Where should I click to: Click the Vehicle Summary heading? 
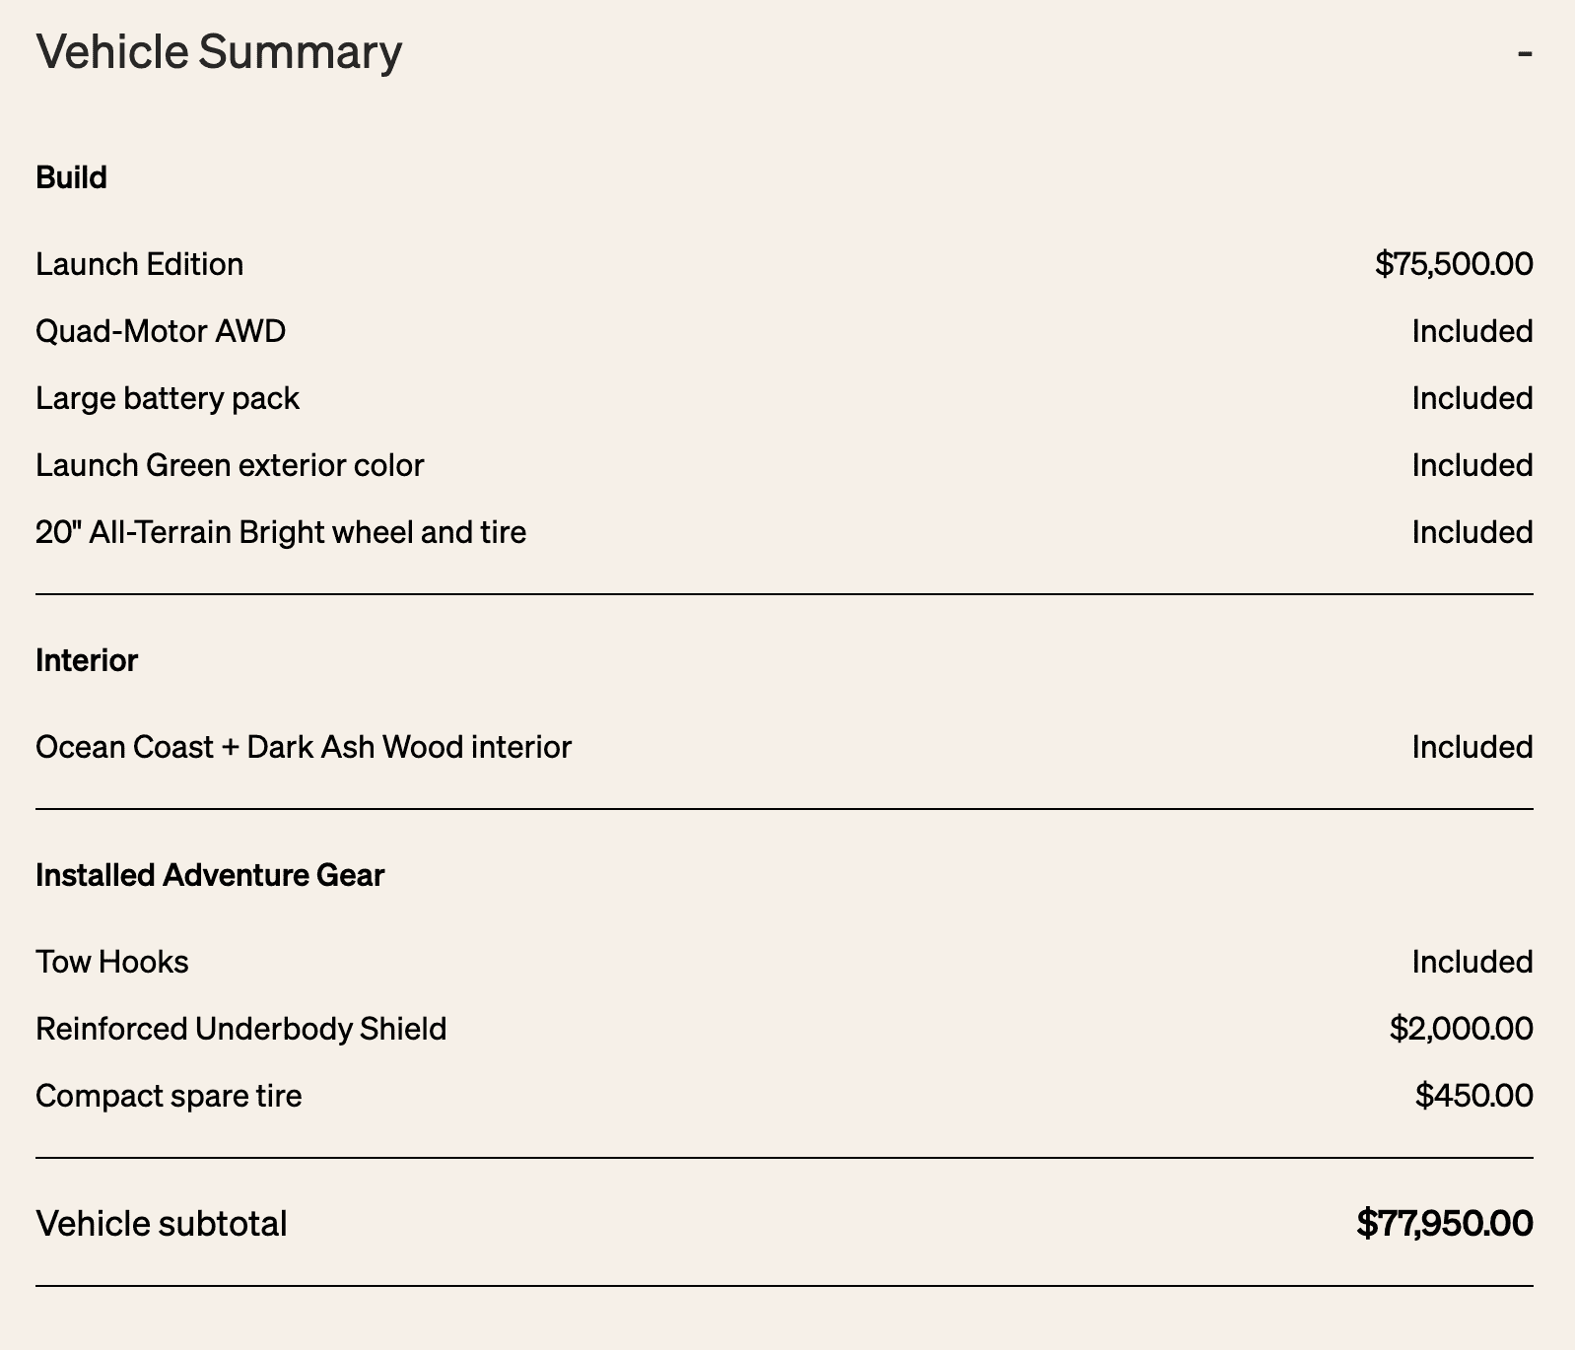pos(219,52)
